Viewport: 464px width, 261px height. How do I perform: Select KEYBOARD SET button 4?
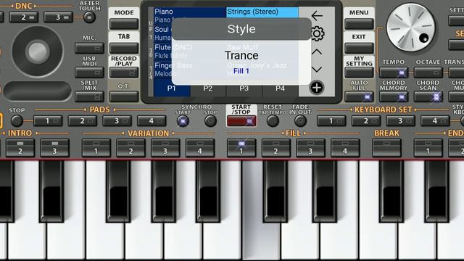pos(435,121)
